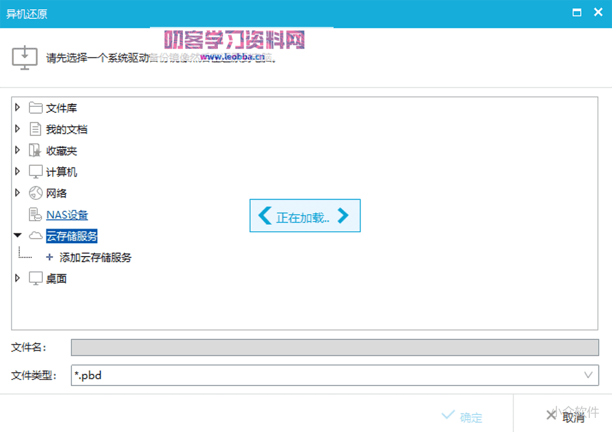Viewport: 612px width, 432px height.
Task: Click the NAS设备 link
Action: [66, 214]
